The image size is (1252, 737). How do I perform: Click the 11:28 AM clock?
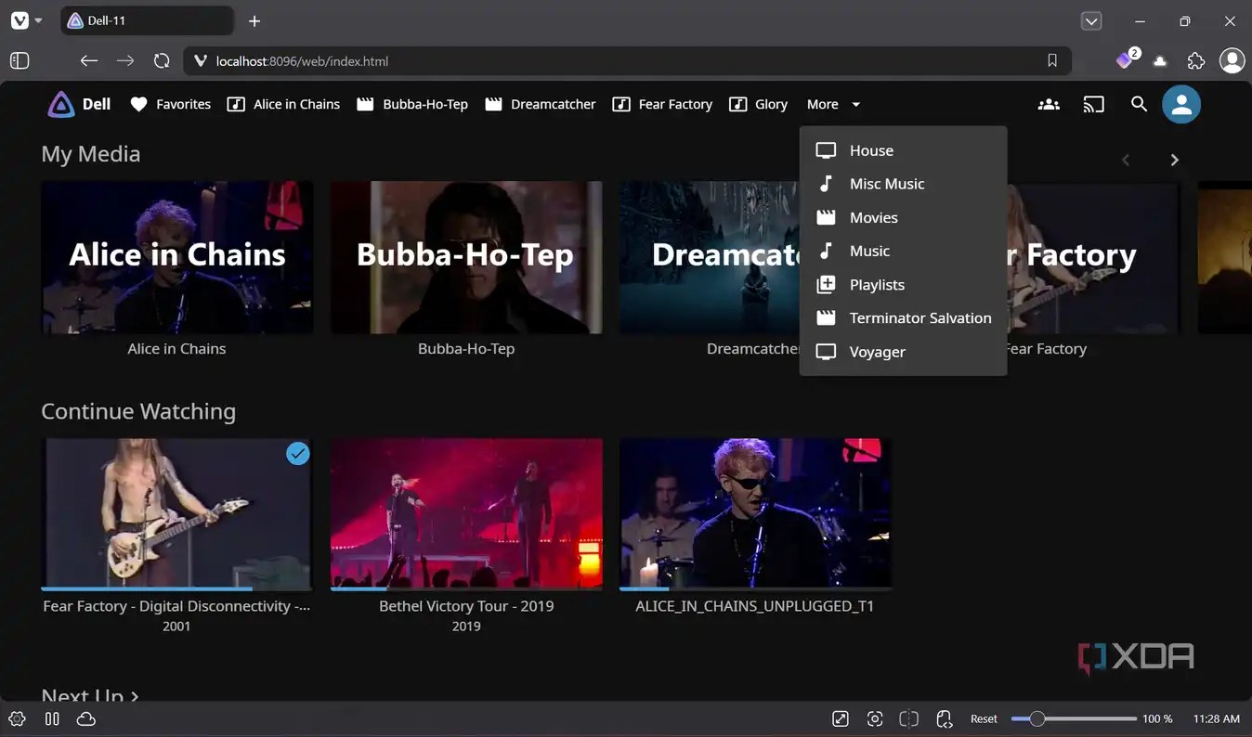pyautogui.click(x=1216, y=718)
